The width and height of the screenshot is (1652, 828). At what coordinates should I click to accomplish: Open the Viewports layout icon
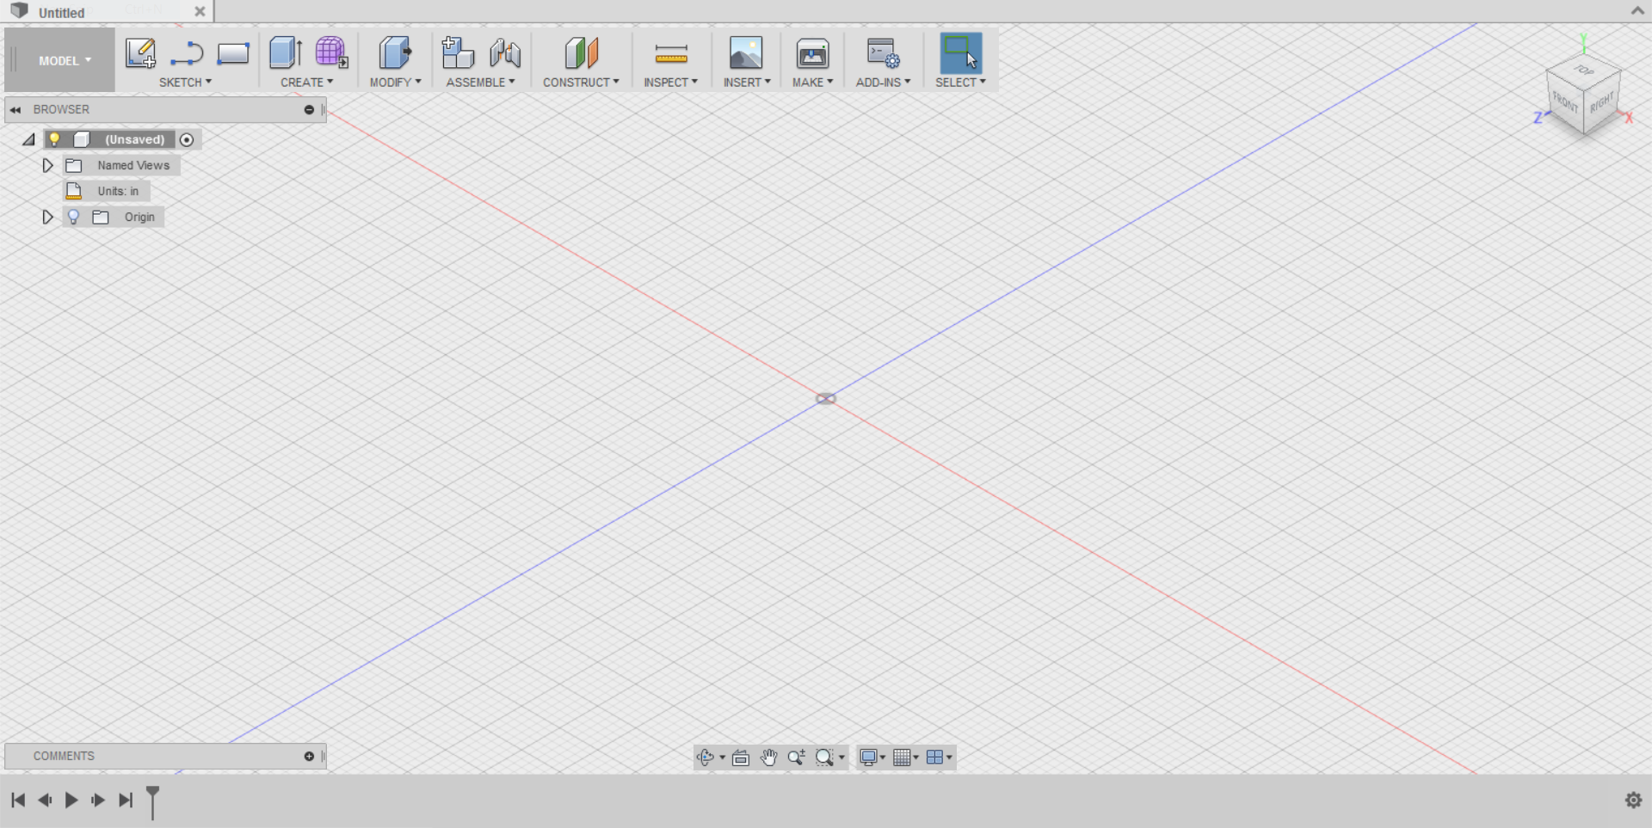(x=934, y=757)
